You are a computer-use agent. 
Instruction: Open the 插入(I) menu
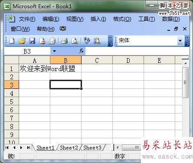tap(98, 19)
